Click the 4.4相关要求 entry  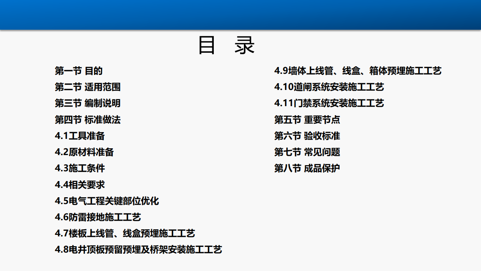click(x=80, y=185)
